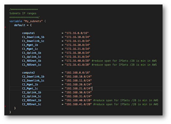Click the red gutter marker beside the closing default brace
The image size is (171, 124).
point(6,106)
